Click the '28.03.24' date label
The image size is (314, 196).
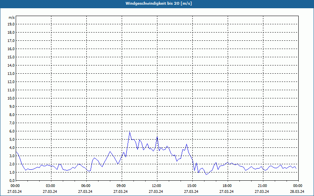point(297,192)
